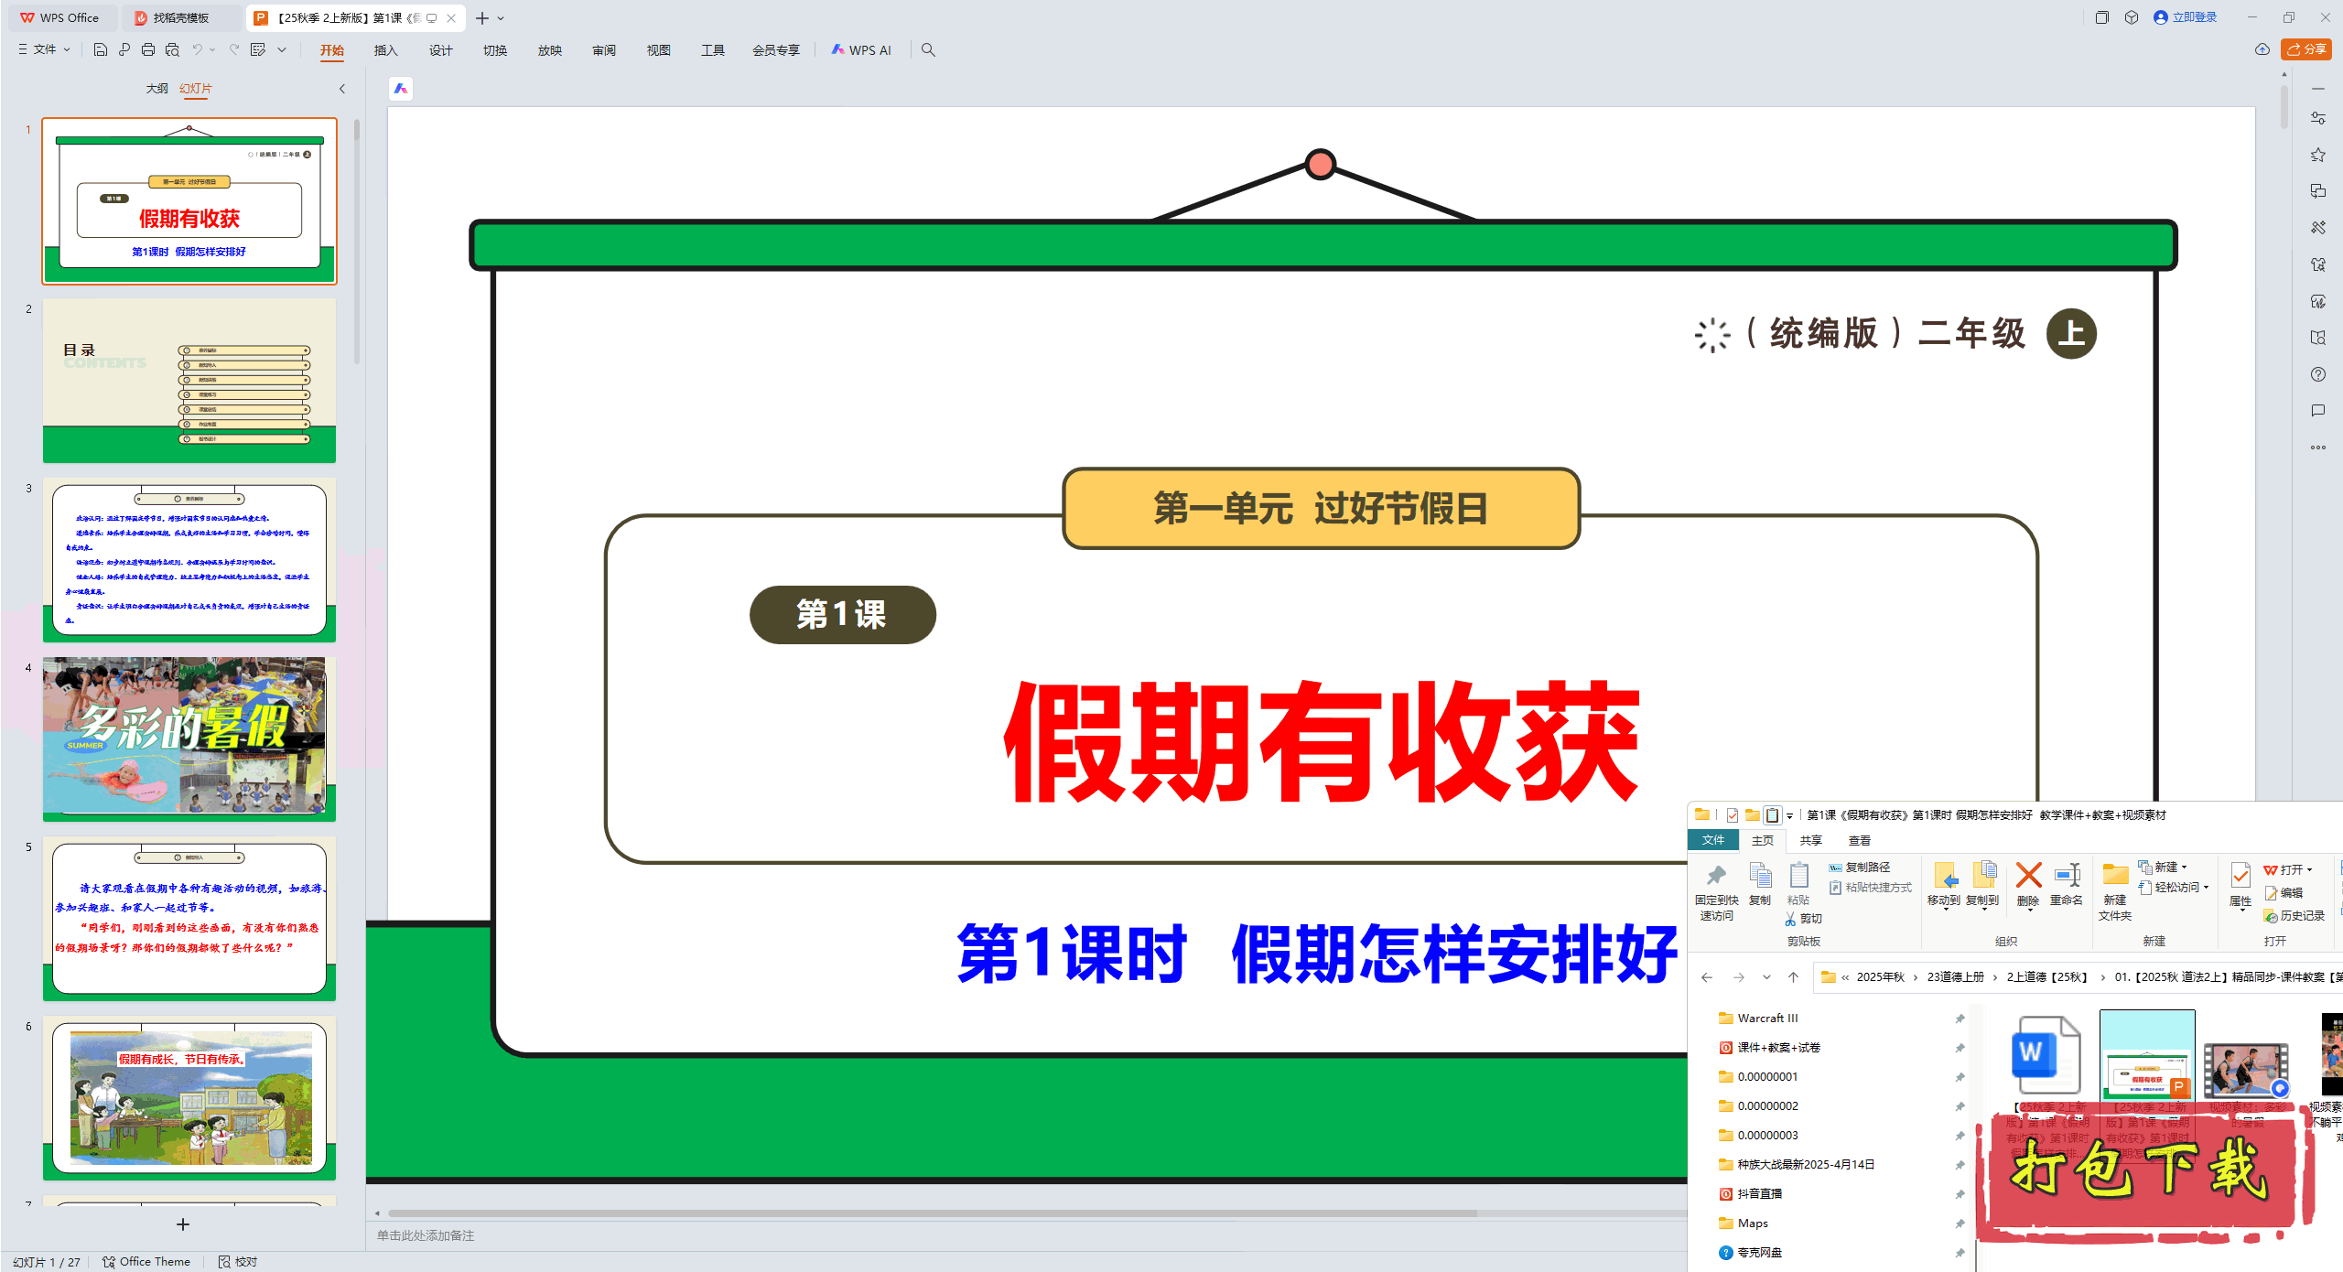
Task: Toggle pin next to Warcraft III folder
Action: pyautogui.click(x=1960, y=1019)
